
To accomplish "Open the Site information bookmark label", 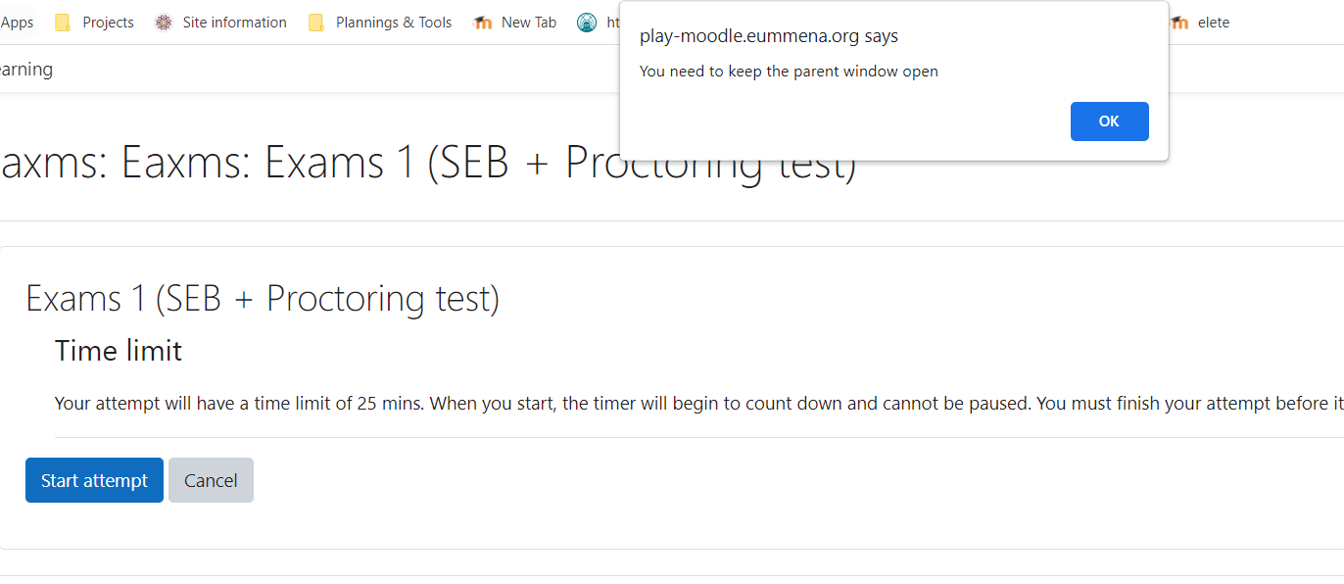I will (234, 22).
